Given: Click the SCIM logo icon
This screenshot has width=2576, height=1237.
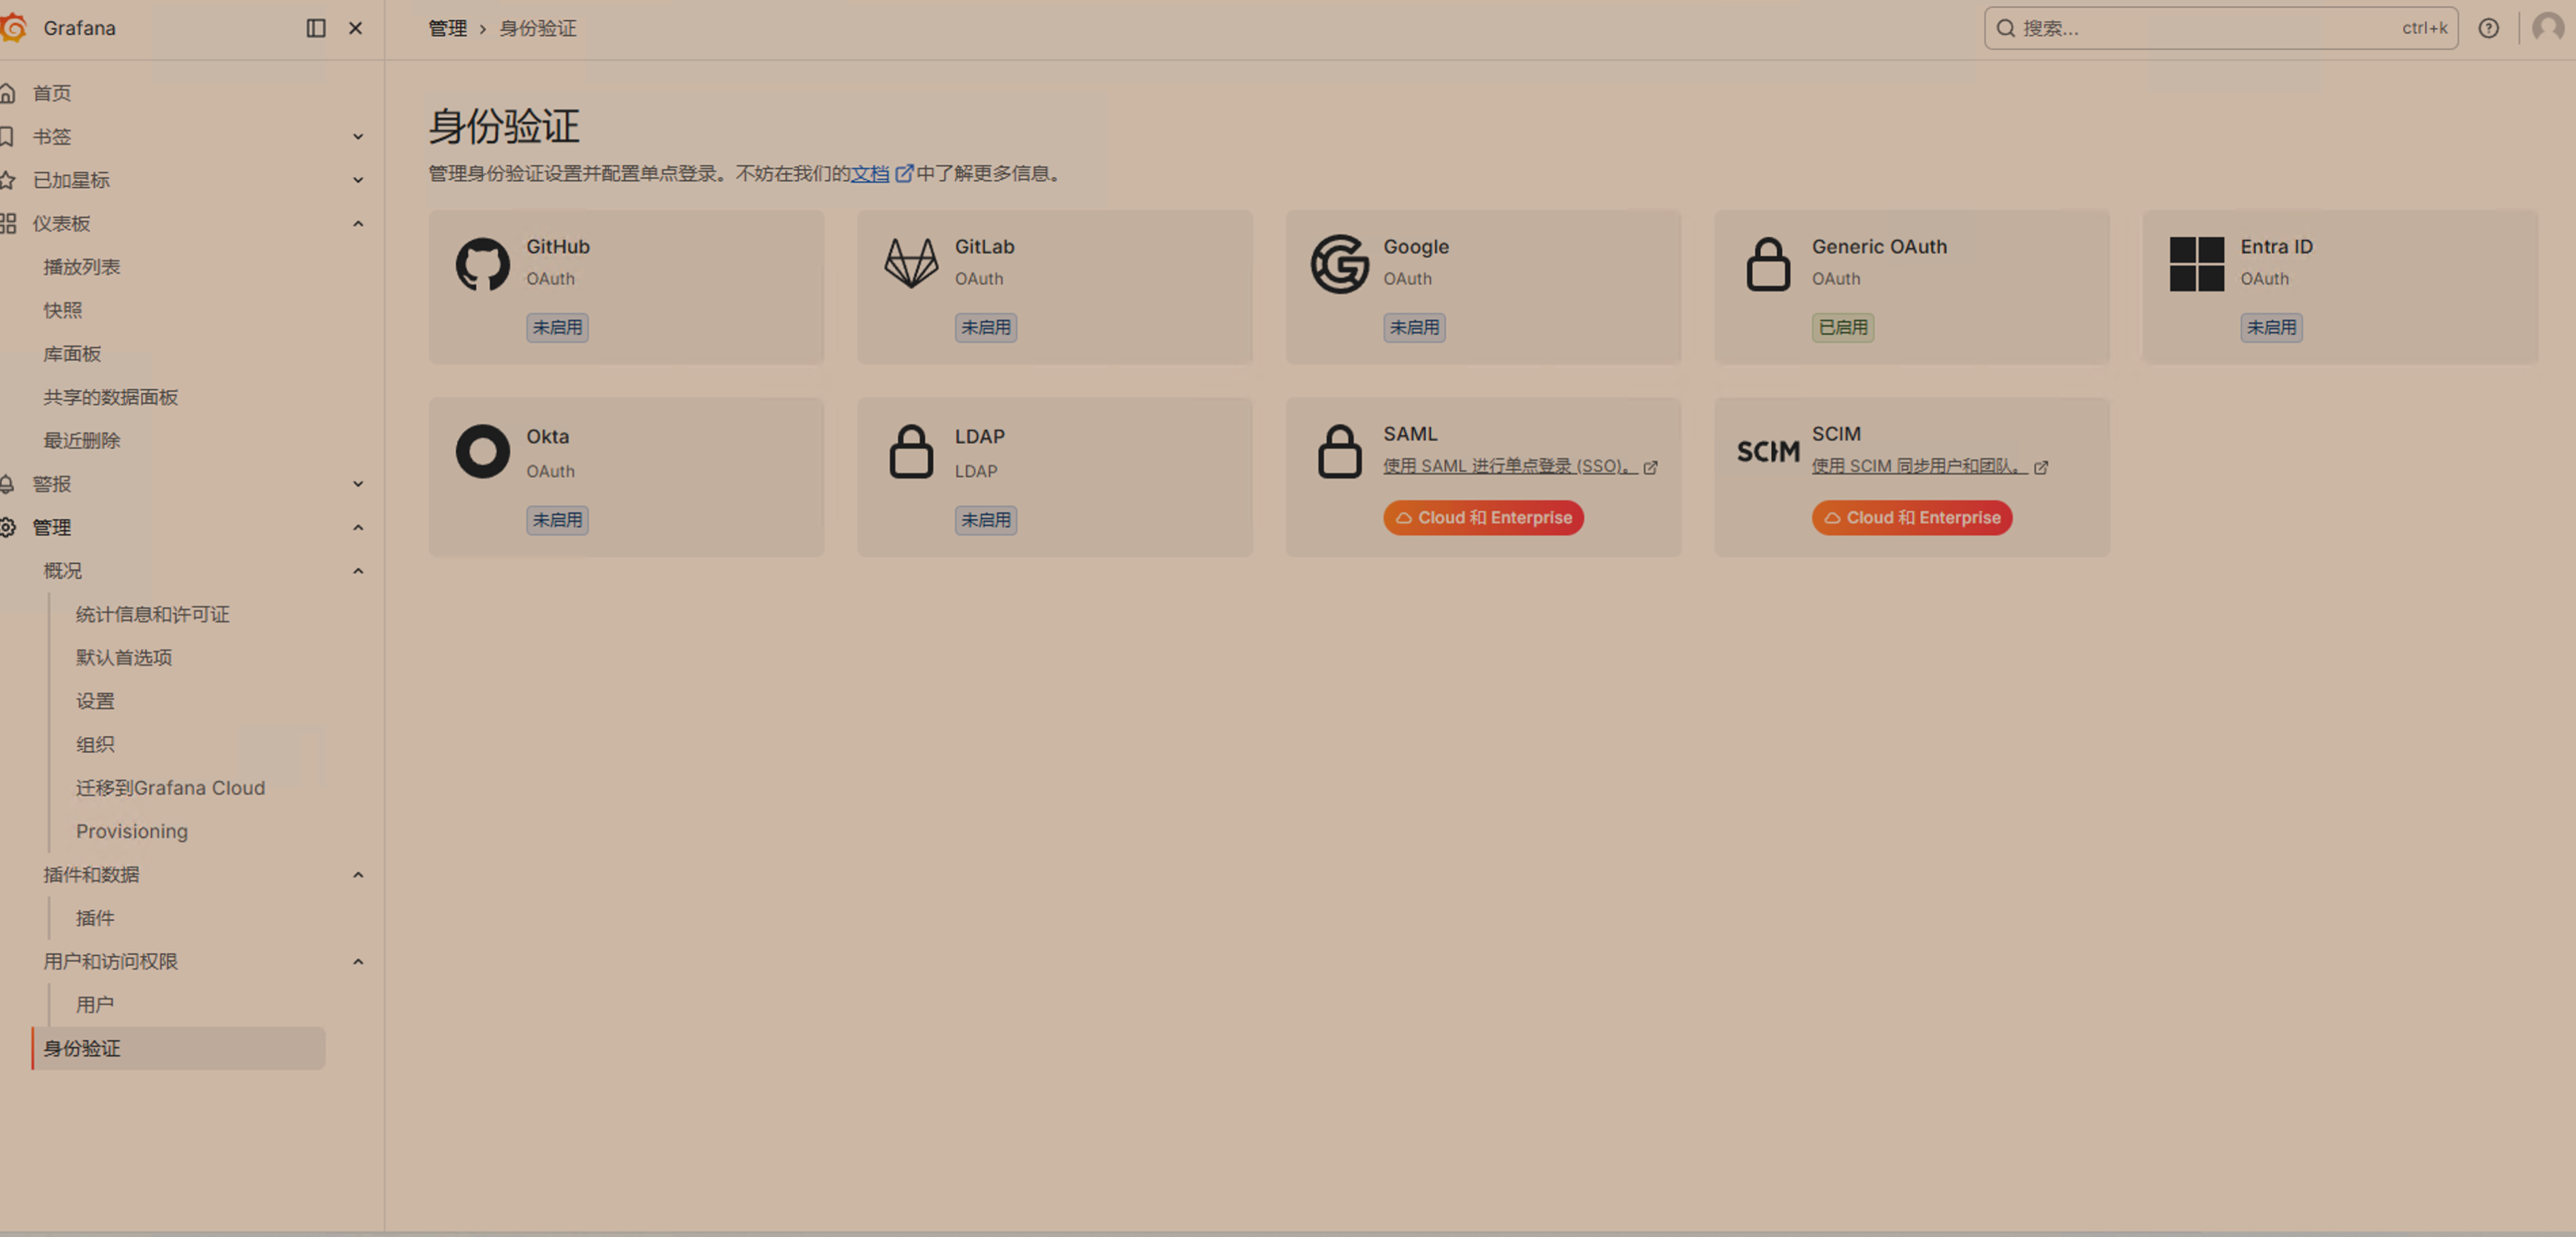Looking at the screenshot, I should pyautogui.click(x=1768, y=452).
